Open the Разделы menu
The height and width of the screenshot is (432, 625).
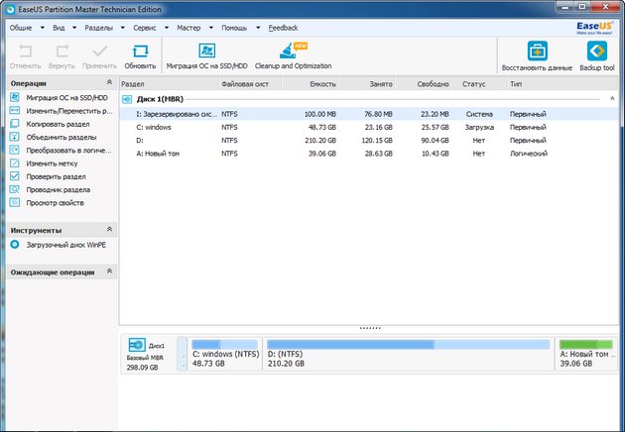[99, 28]
